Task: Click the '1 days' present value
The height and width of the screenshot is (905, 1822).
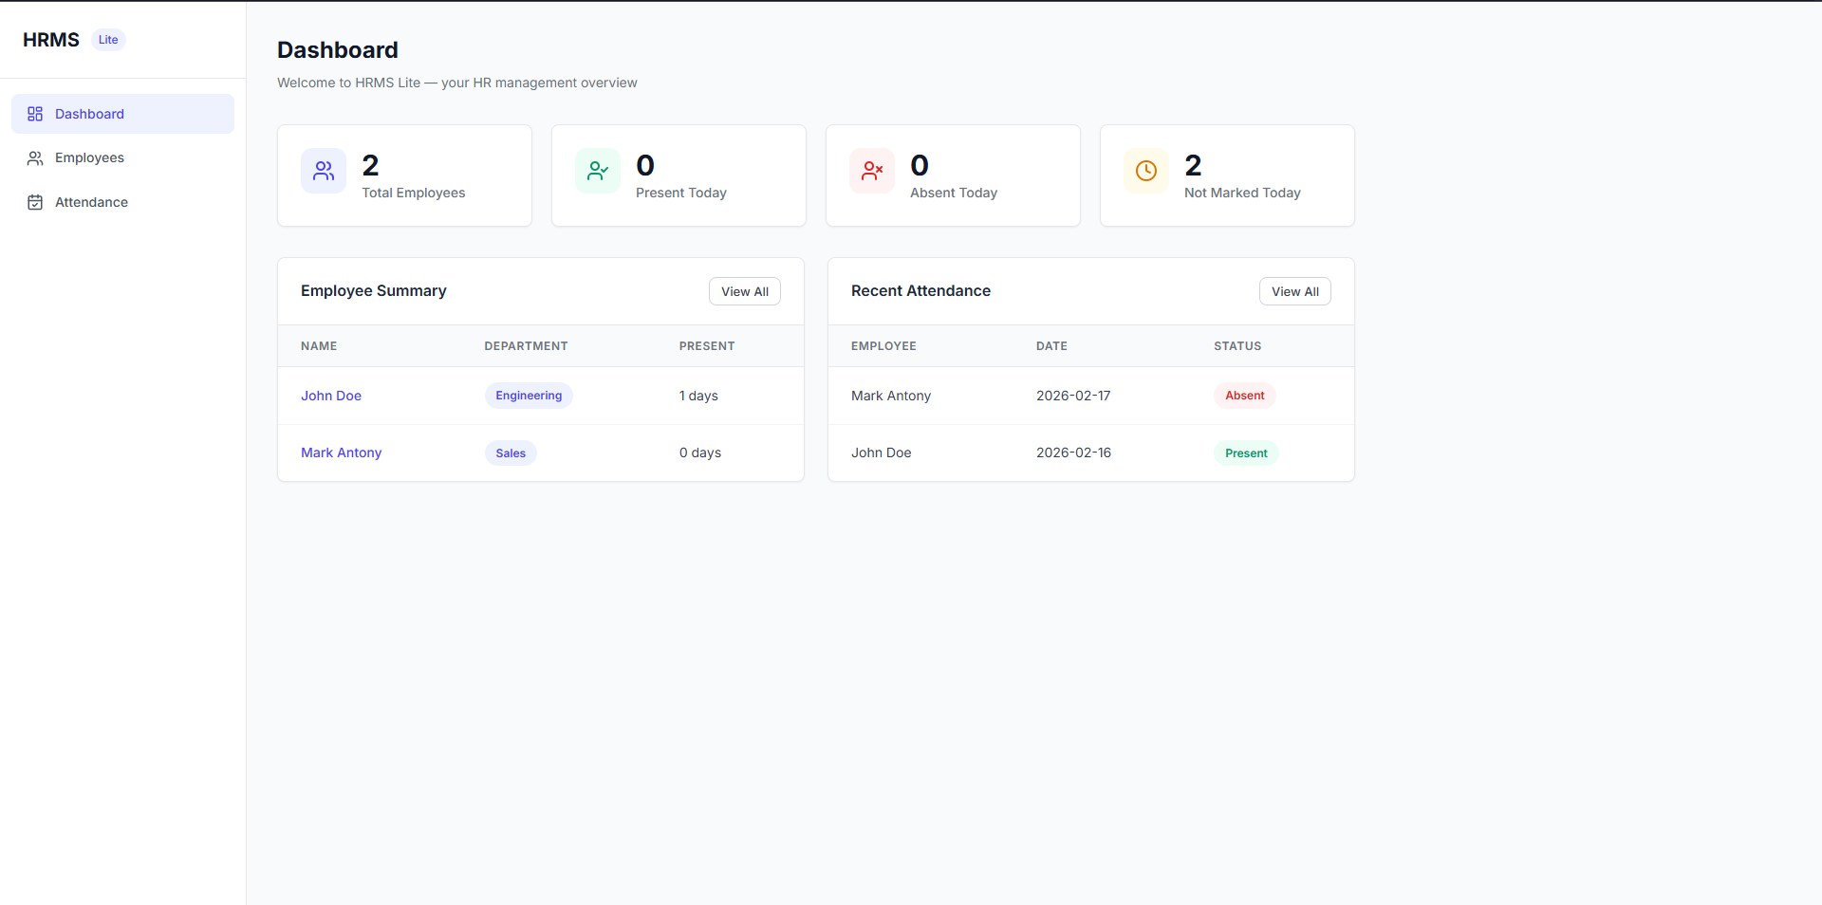Action: pos(698,396)
